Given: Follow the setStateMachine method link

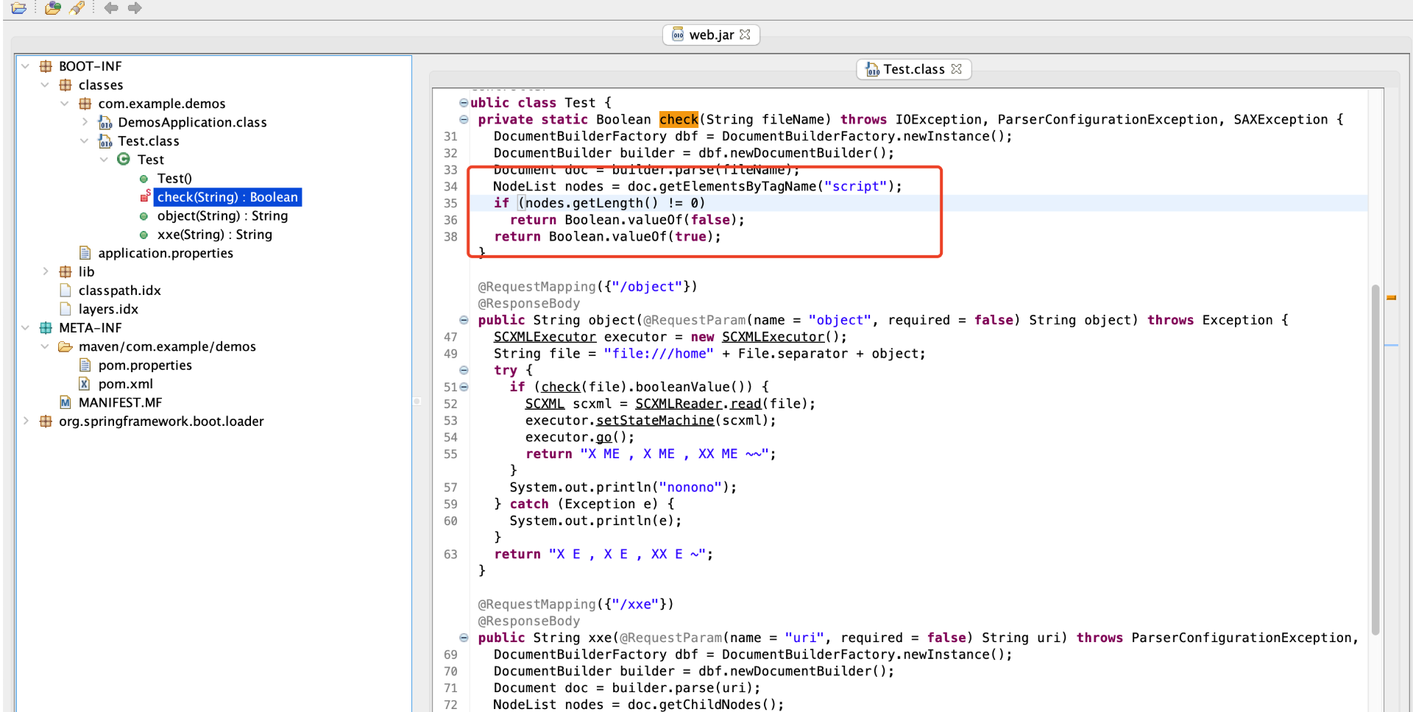Looking at the screenshot, I should point(655,421).
